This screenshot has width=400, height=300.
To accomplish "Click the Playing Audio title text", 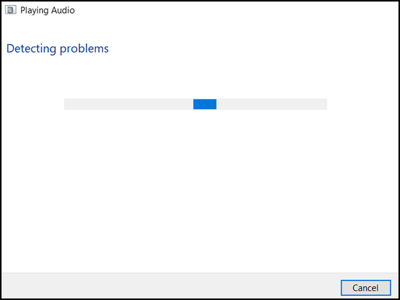I will click(x=47, y=10).
